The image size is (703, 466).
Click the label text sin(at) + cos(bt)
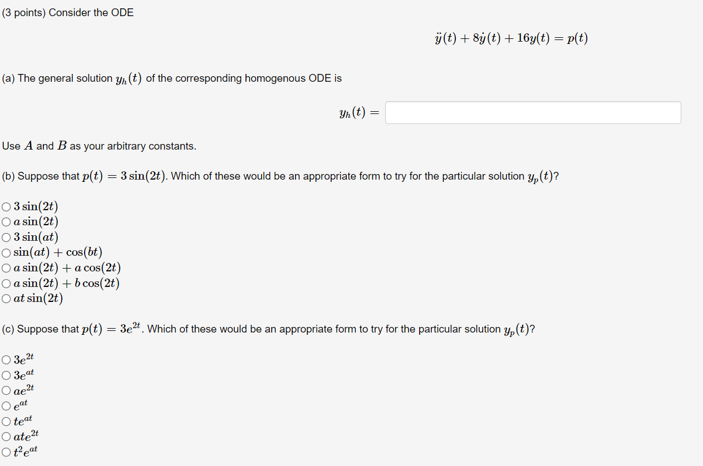click(x=58, y=252)
